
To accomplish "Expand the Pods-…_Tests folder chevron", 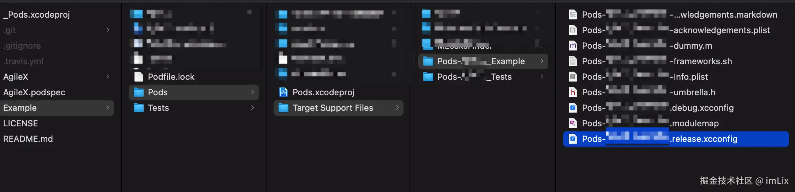I will coord(542,77).
